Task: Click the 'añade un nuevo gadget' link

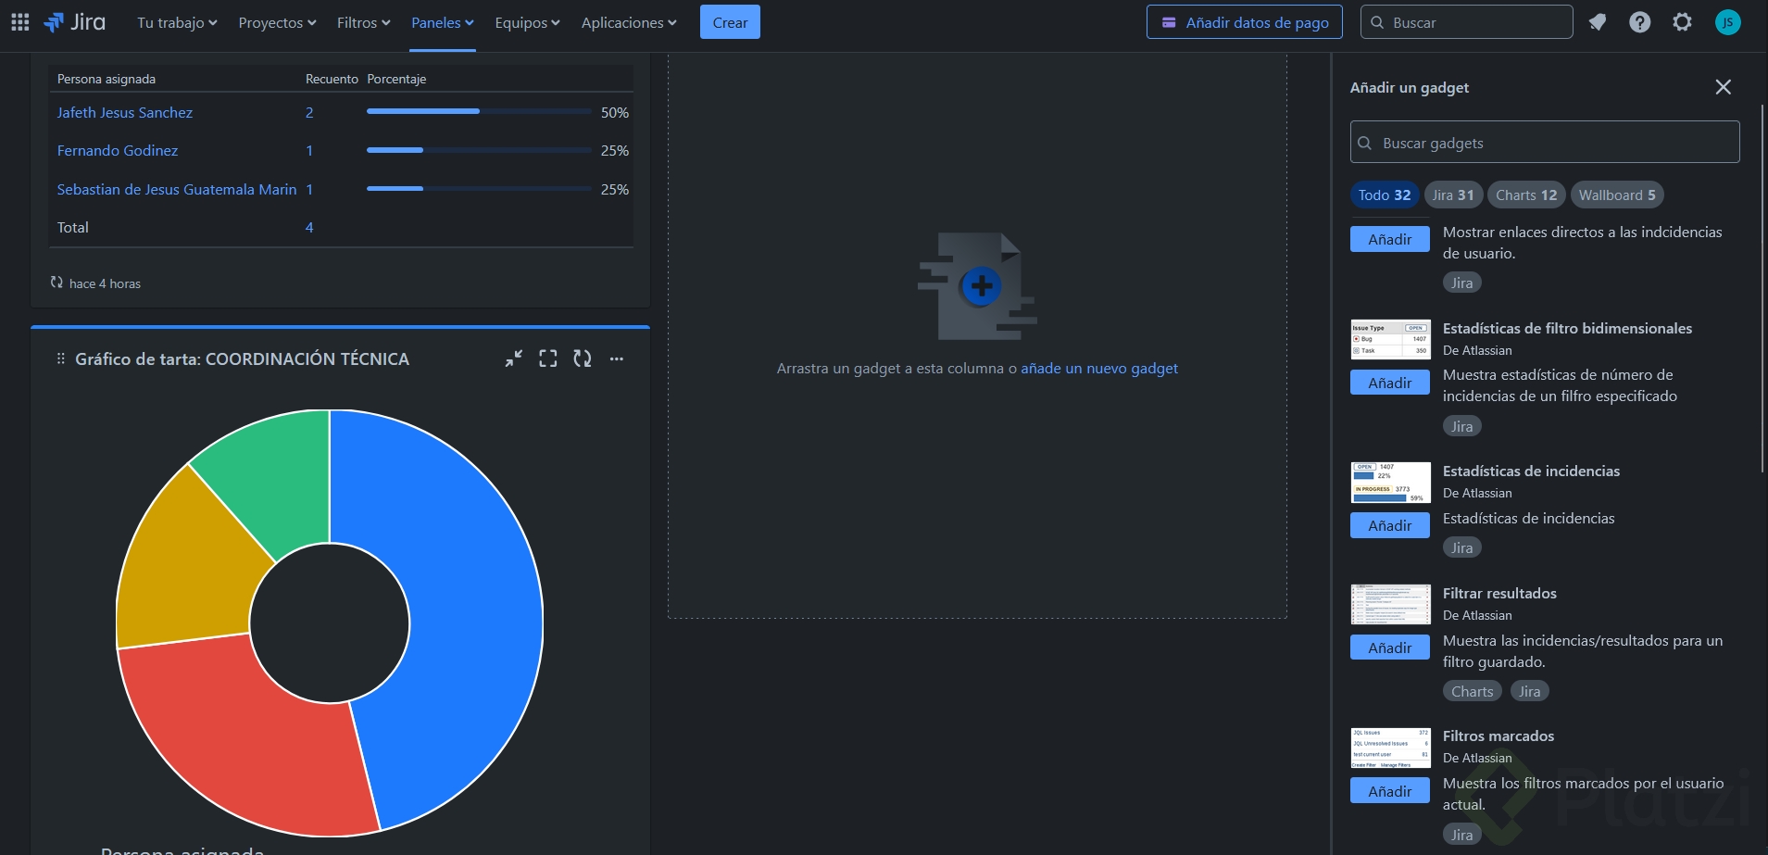Action: 1099,368
